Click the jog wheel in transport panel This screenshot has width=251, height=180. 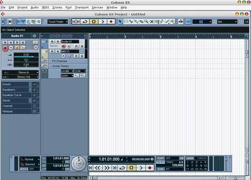[x=78, y=164]
